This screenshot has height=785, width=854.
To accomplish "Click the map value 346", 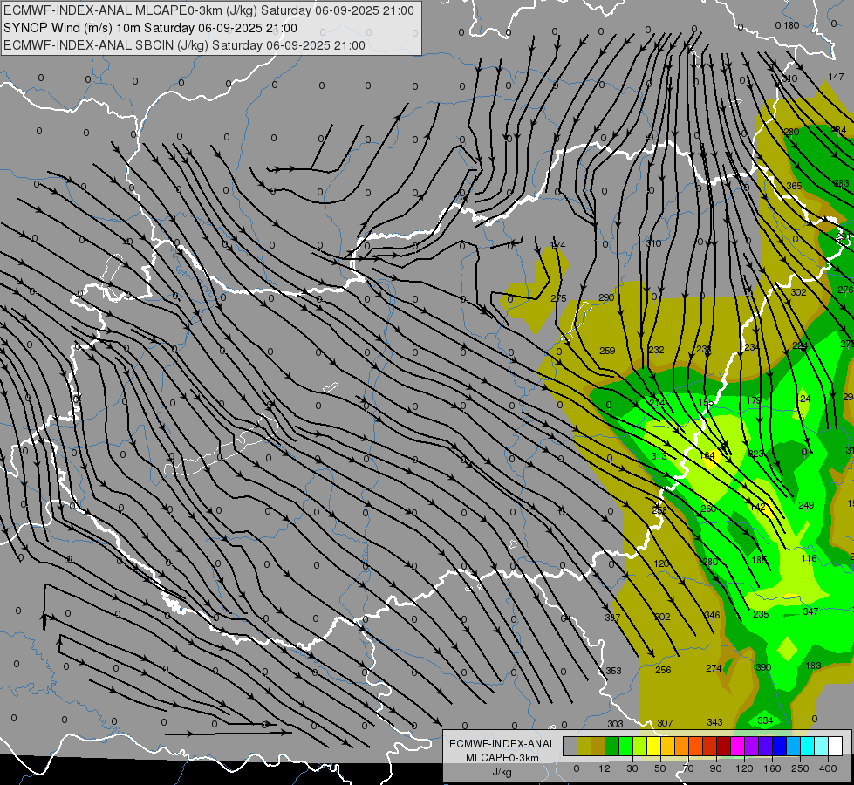I will tap(713, 615).
